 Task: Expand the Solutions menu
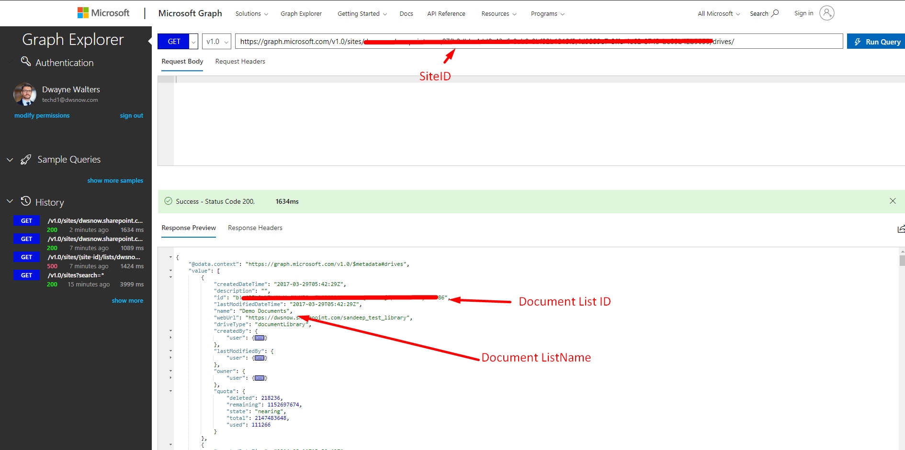tap(251, 13)
